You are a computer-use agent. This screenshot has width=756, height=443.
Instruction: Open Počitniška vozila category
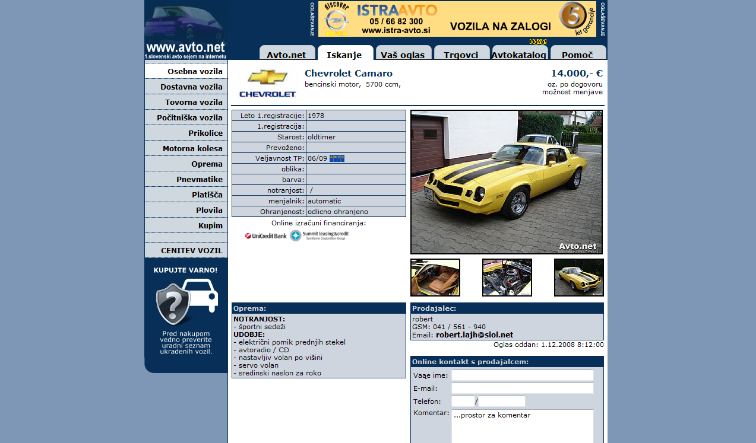186,117
